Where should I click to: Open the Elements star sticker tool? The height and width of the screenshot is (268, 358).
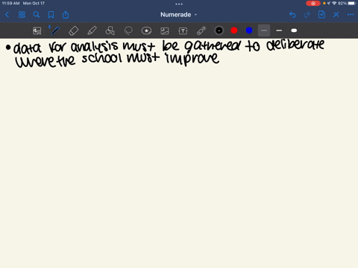146,31
